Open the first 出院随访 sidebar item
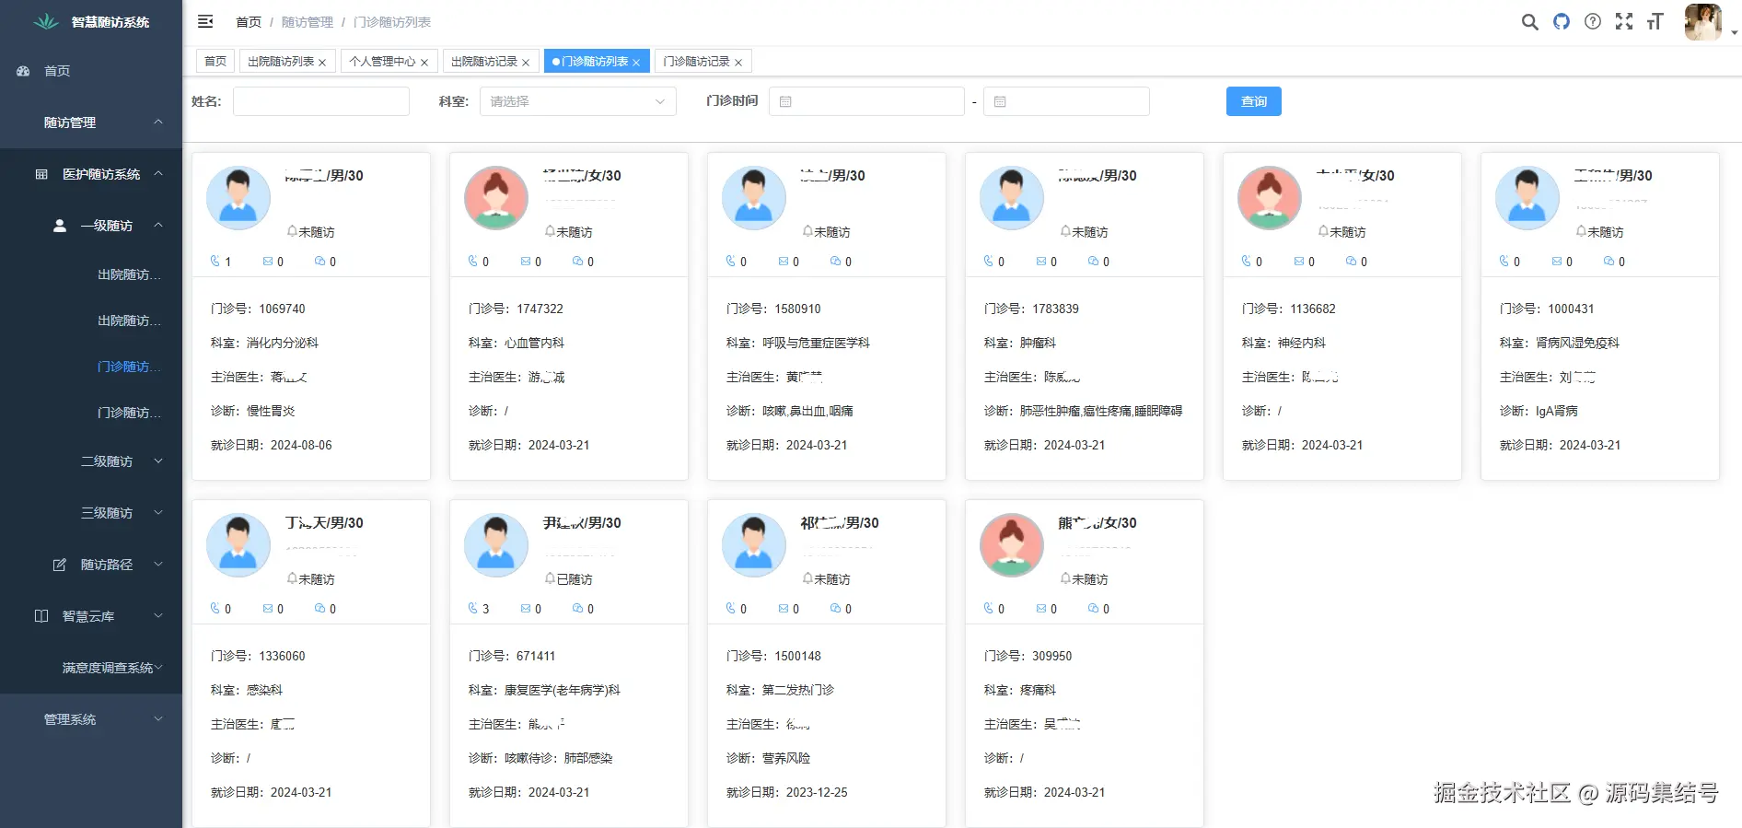1742x828 pixels. point(91,274)
